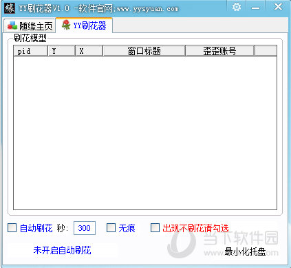Image resolution: width=291 pixels, height=268 pixels.
Task: Click the 歪歪账号 column header
Action: click(220, 51)
